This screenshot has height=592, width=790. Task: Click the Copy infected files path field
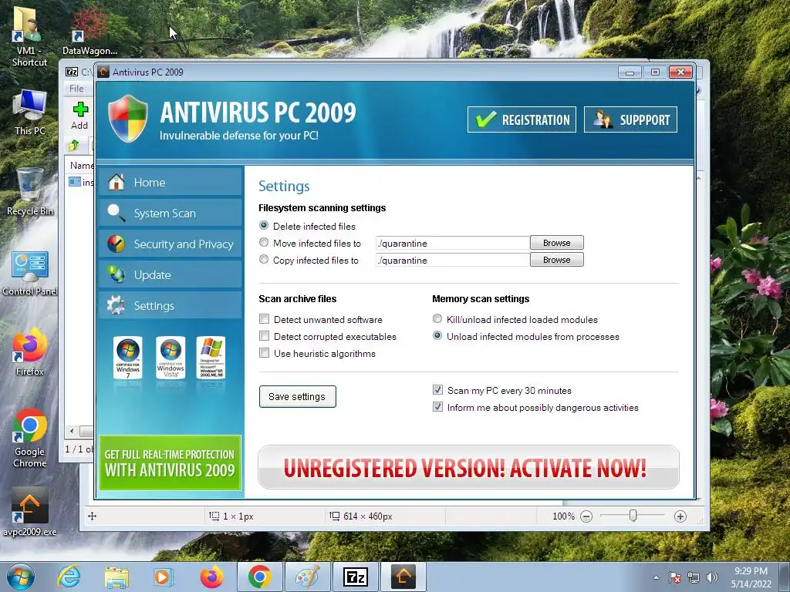(452, 261)
